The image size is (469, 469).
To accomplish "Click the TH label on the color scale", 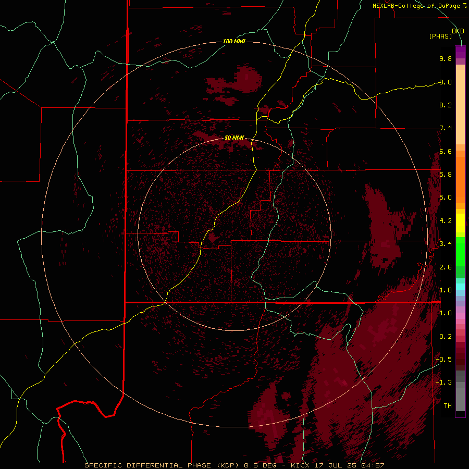I will point(448,406).
